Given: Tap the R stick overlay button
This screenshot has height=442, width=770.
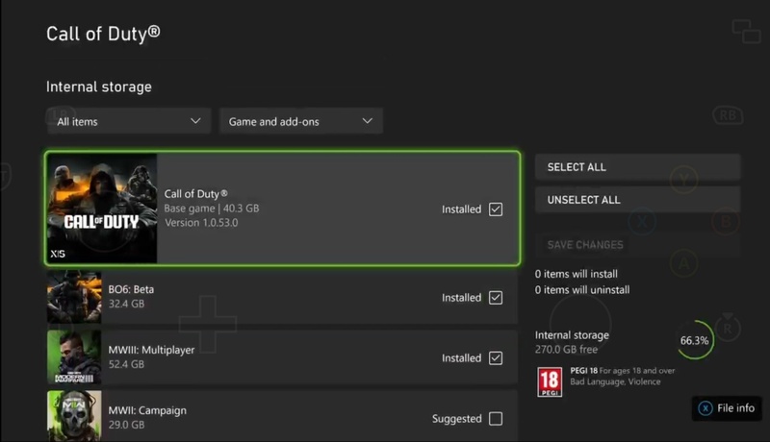Looking at the screenshot, I should pyautogui.click(x=728, y=329).
